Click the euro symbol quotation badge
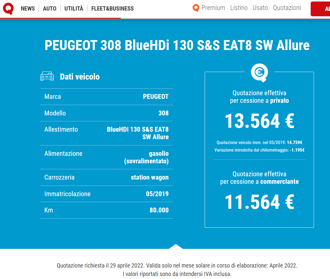The width and height of the screenshot is (330, 279). [x=259, y=72]
